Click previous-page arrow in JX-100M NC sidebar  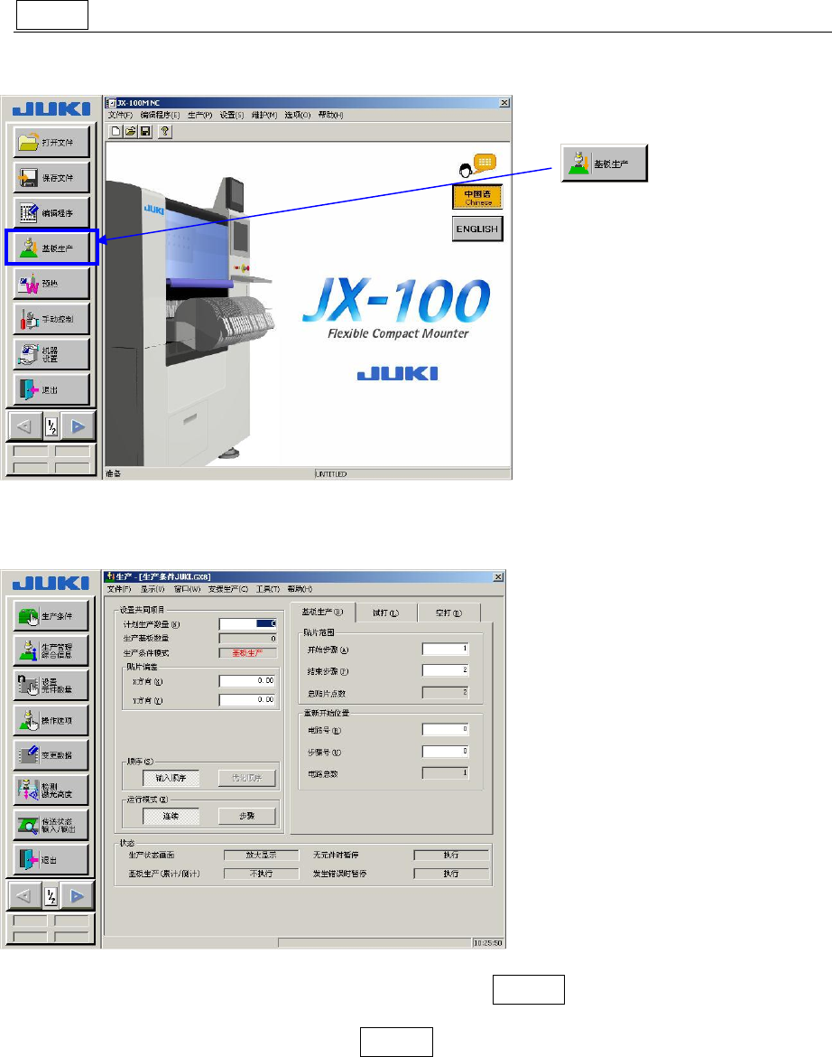(24, 426)
